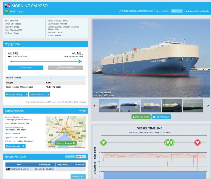Click the red timeline port marker

[x=197, y=142]
